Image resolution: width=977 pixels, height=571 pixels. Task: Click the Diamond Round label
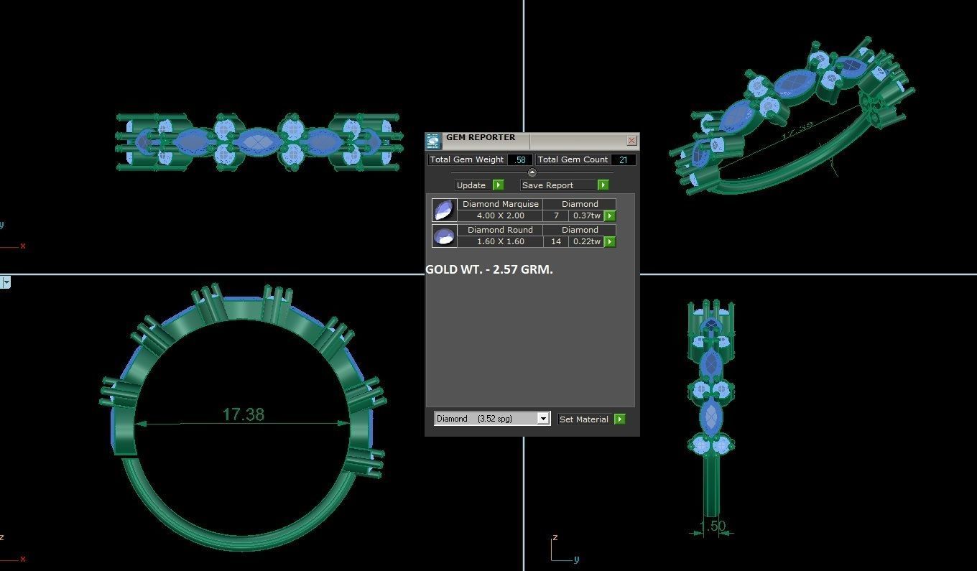(501, 230)
